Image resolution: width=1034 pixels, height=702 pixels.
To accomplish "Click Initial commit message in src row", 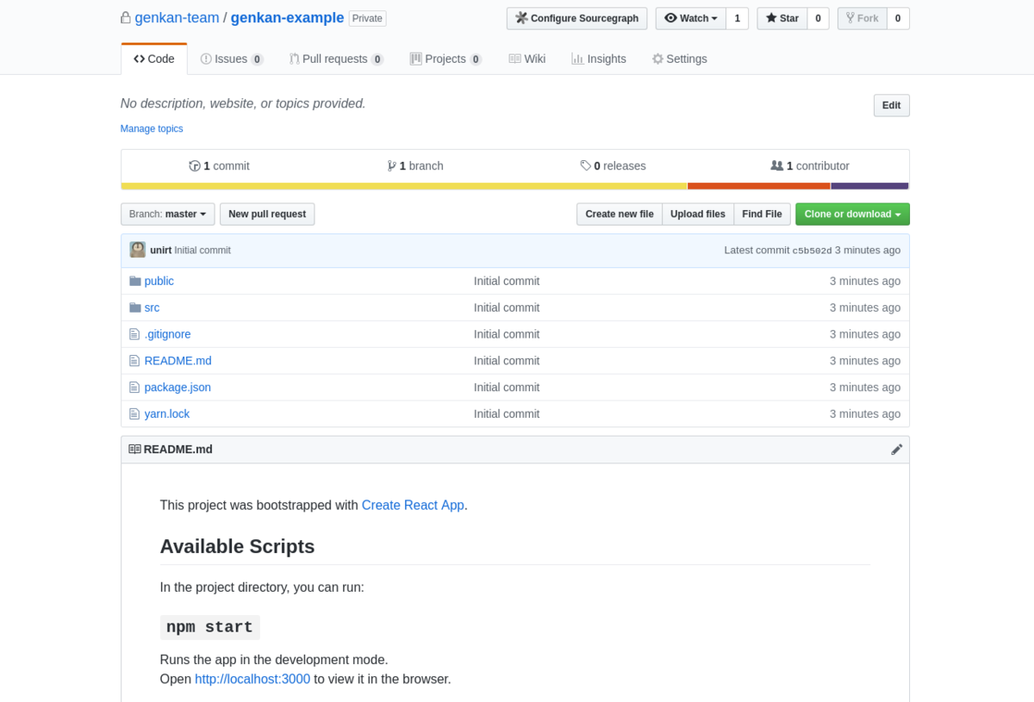I will pyautogui.click(x=507, y=308).
